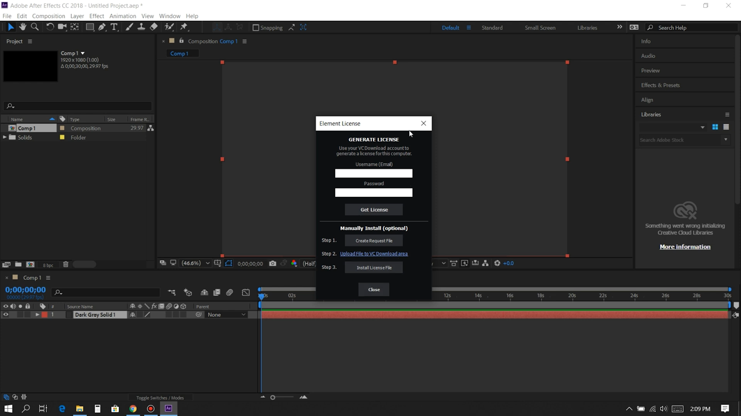The width and height of the screenshot is (741, 416).
Task: Open File Explorer from the taskbar
Action: coord(80,409)
